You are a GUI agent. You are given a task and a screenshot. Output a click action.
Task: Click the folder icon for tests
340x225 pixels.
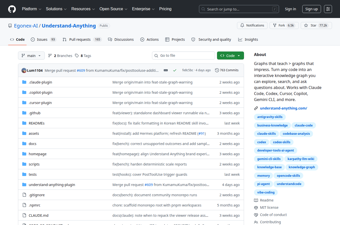coord(24,174)
